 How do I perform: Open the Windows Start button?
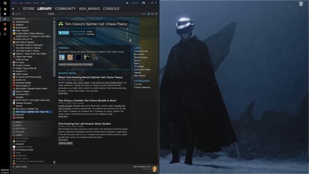tap(5, 3)
